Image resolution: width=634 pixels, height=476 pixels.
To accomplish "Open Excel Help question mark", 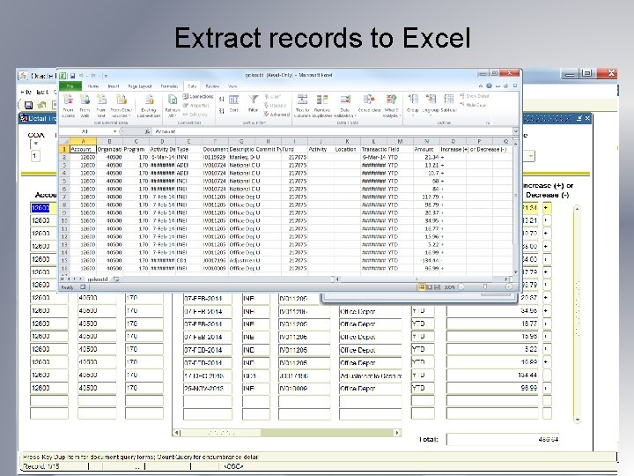I will point(490,86).
